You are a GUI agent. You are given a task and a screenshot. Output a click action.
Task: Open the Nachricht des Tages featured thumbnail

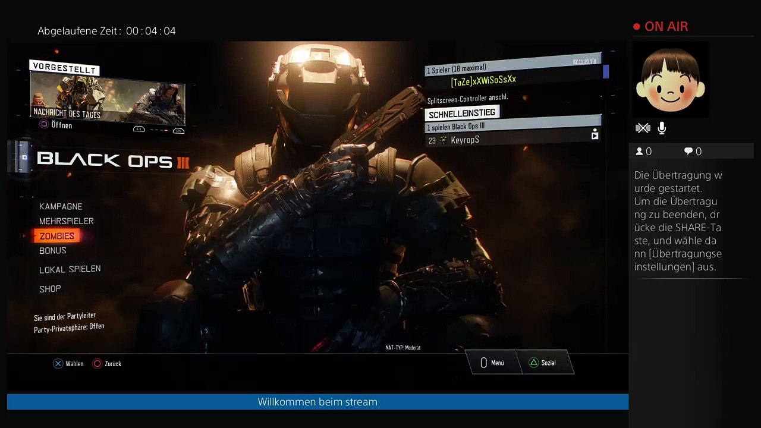point(108,100)
